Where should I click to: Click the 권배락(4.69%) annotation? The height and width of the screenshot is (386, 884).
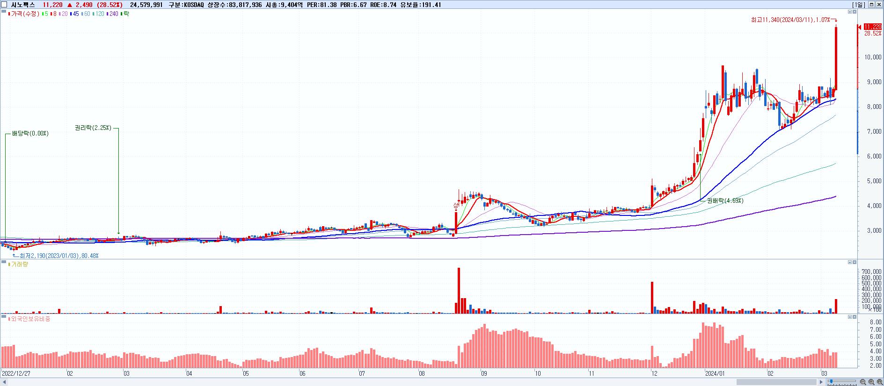[x=725, y=200]
